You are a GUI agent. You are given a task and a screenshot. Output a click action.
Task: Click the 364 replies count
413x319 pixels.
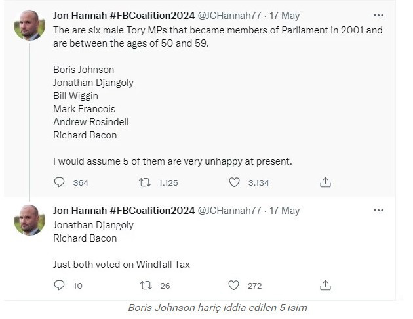coord(81,183)
